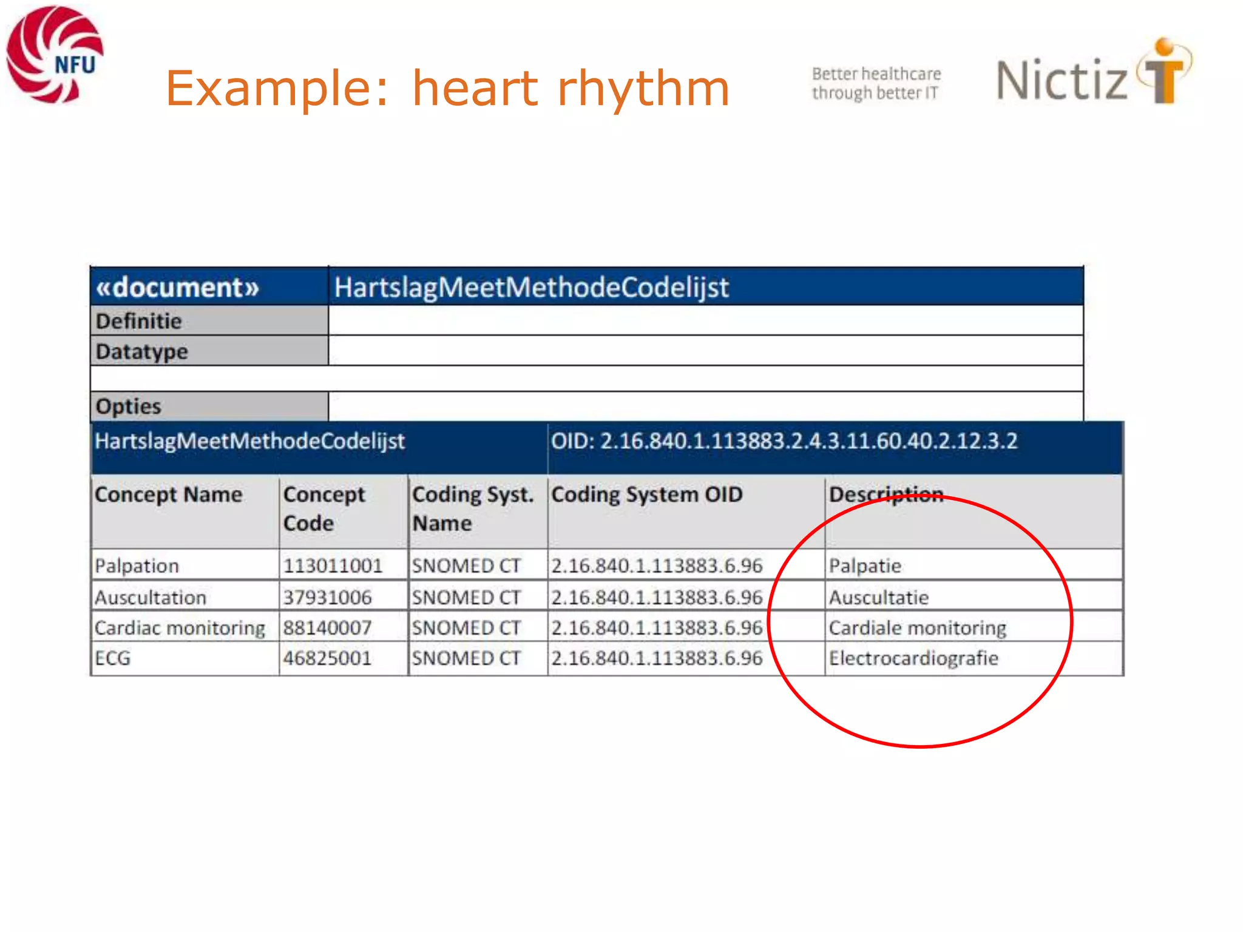
Task: Select the ECG concept name cell
Action: click(185, 659)
